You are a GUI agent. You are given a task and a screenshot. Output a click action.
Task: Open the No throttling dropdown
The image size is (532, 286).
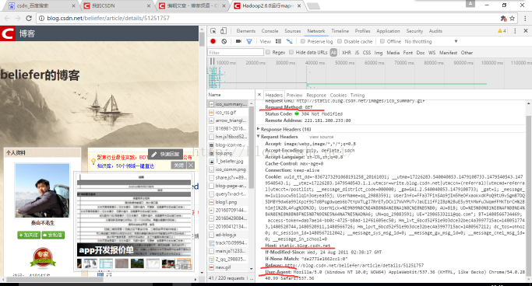pyautogui.click(x=431, y=41)
